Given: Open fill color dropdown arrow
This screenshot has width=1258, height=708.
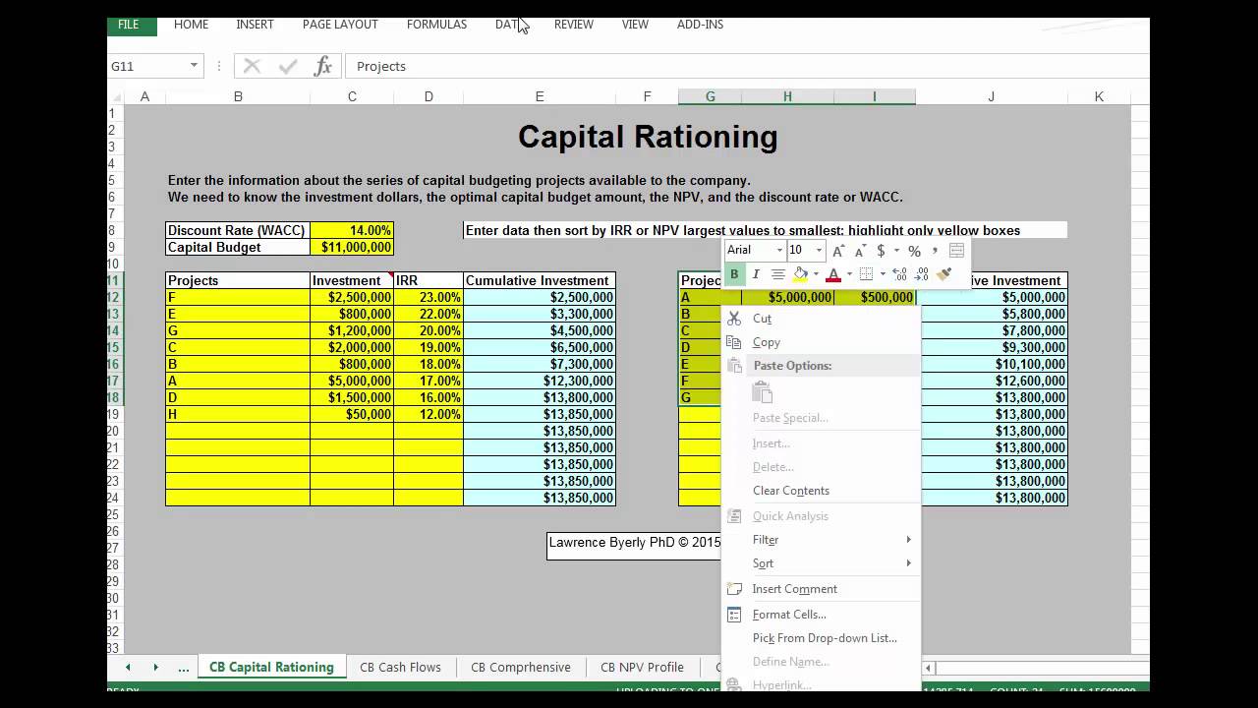Looking at the screenshot, I should click(816, 274).
